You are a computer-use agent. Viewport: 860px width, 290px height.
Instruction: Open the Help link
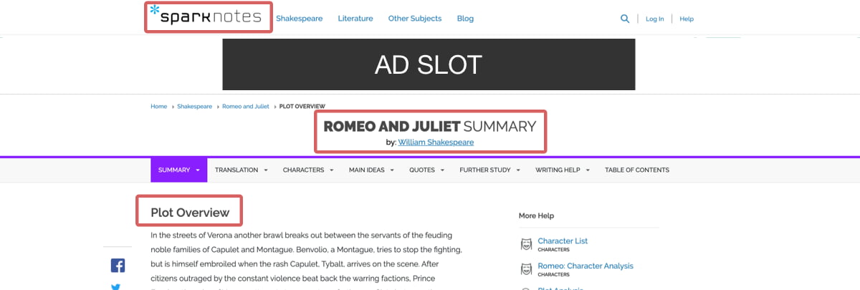tap(687, 19)
